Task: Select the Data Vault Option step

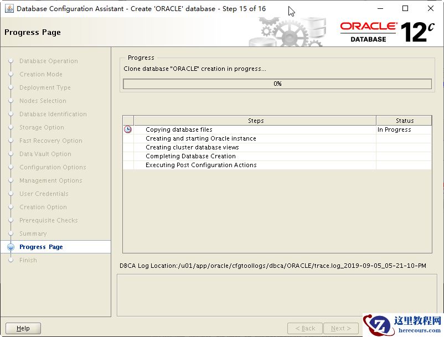Action: [45, 154]
